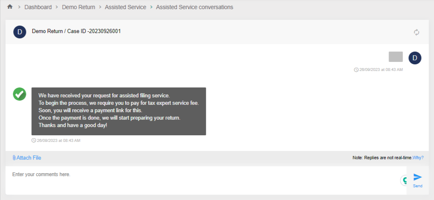The height and width of the screenshot is (200, 434).
Task: Click timestamp below the received message
Action: point(58,140)
